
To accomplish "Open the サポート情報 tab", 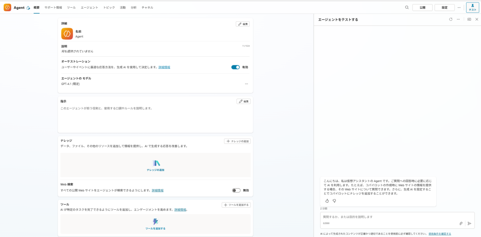I will click(53, 8).
